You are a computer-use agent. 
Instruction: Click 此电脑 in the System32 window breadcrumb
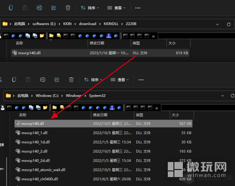point(23,96)
